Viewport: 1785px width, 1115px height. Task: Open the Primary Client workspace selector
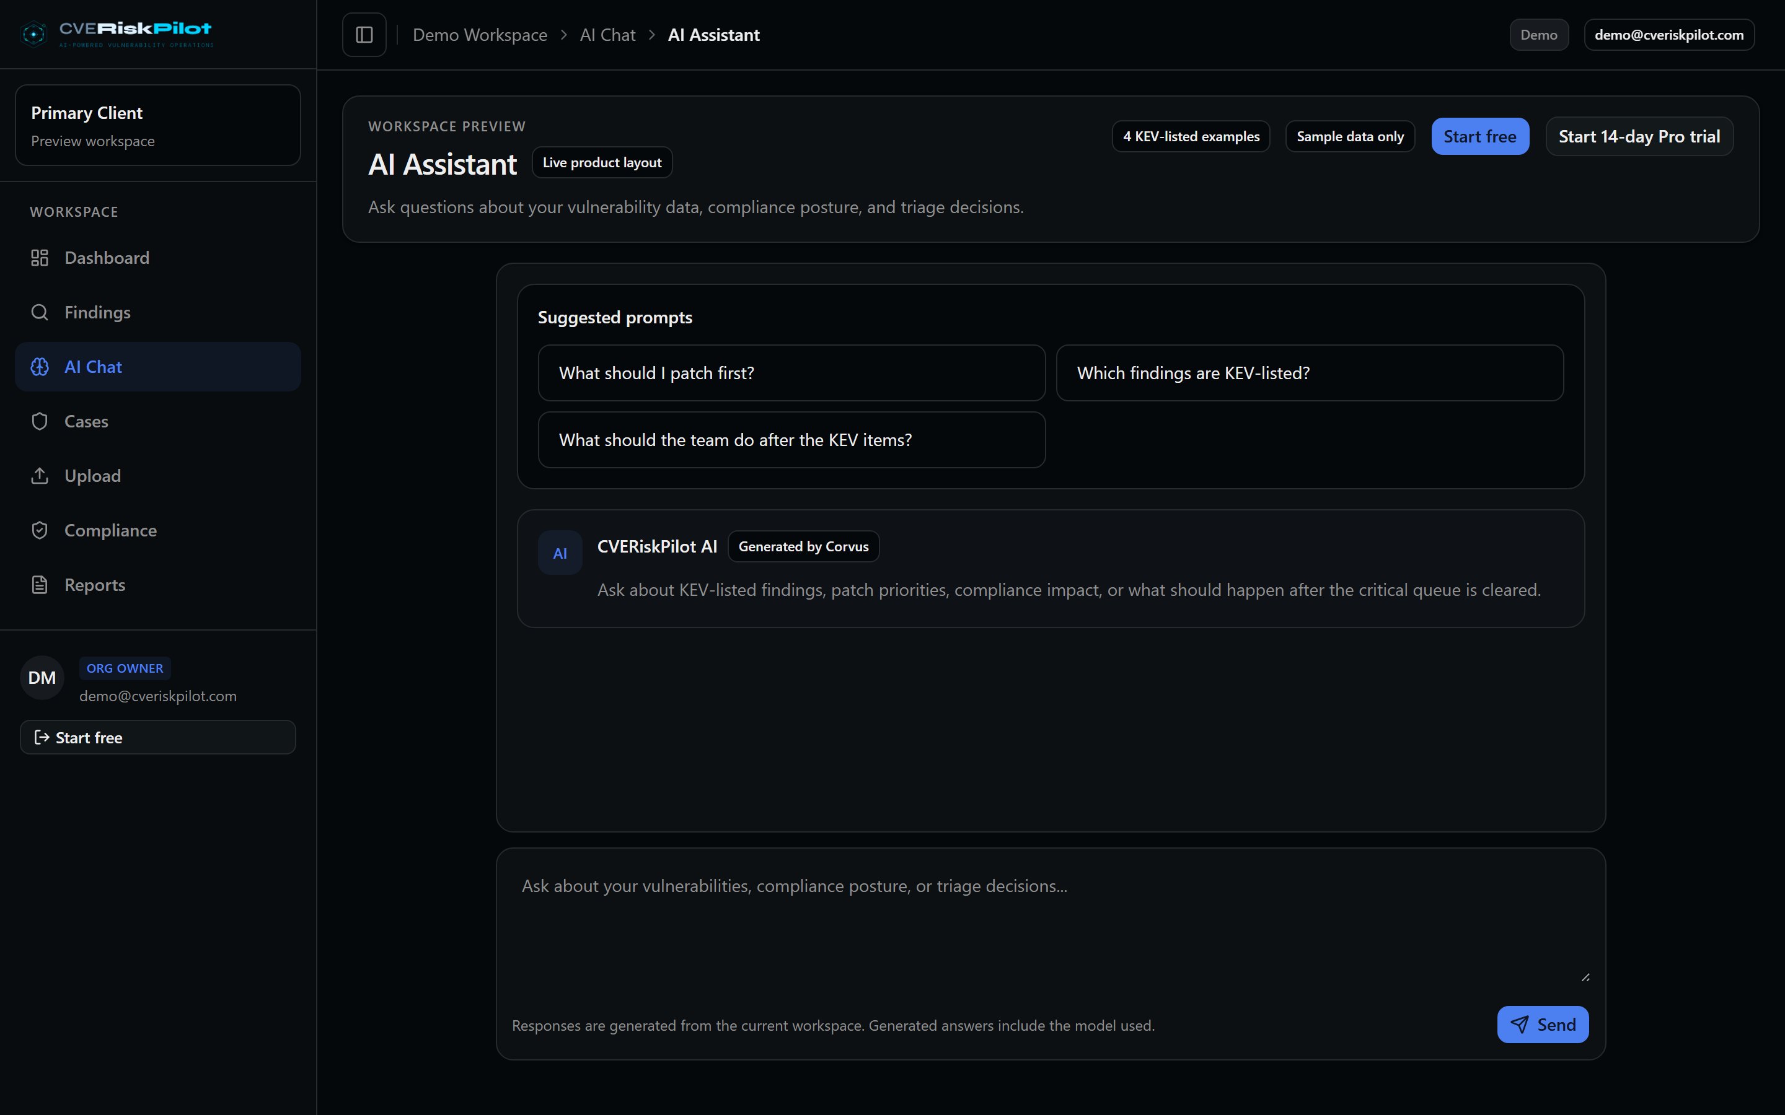158,125
